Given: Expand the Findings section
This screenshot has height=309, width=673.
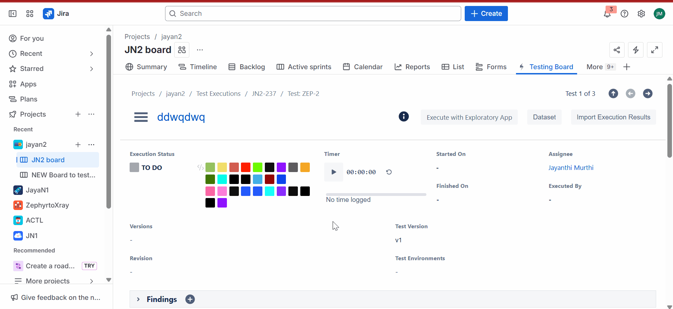Looking at the screenshot, I should point(138,299).
